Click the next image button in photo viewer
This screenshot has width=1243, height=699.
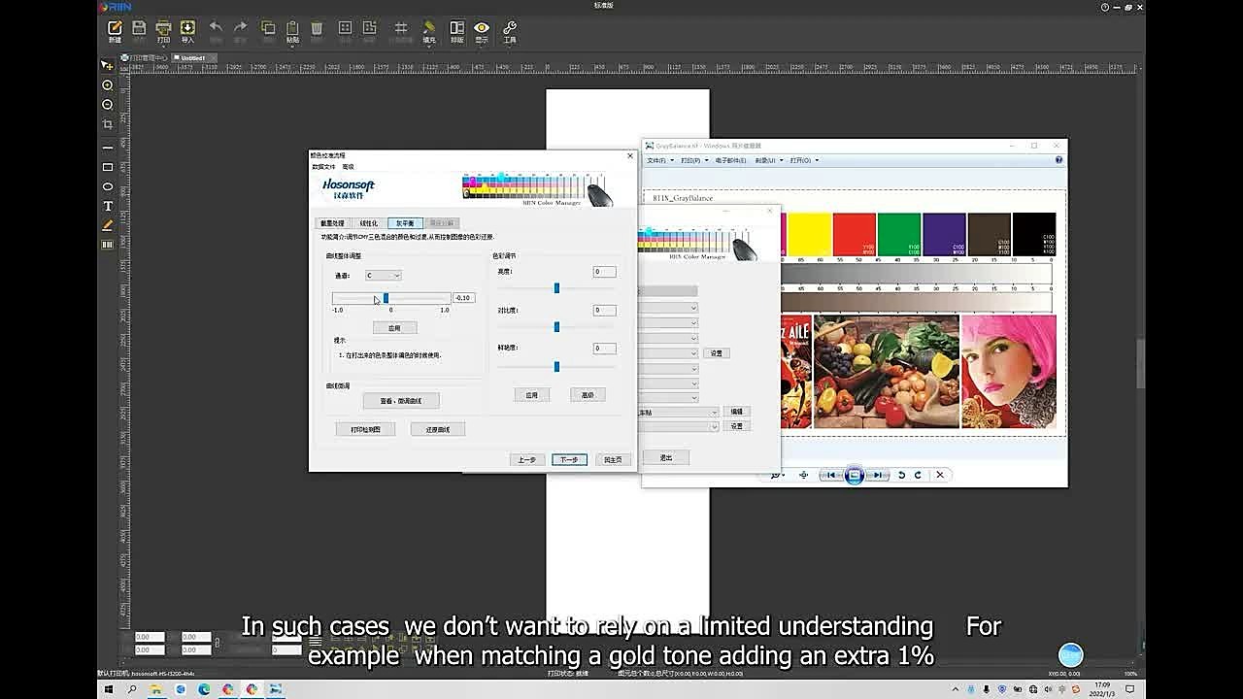click(877, 475)
